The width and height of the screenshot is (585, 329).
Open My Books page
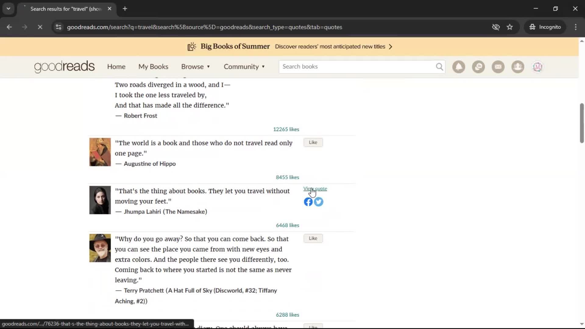pyautogui.click(x=153, y=67)
